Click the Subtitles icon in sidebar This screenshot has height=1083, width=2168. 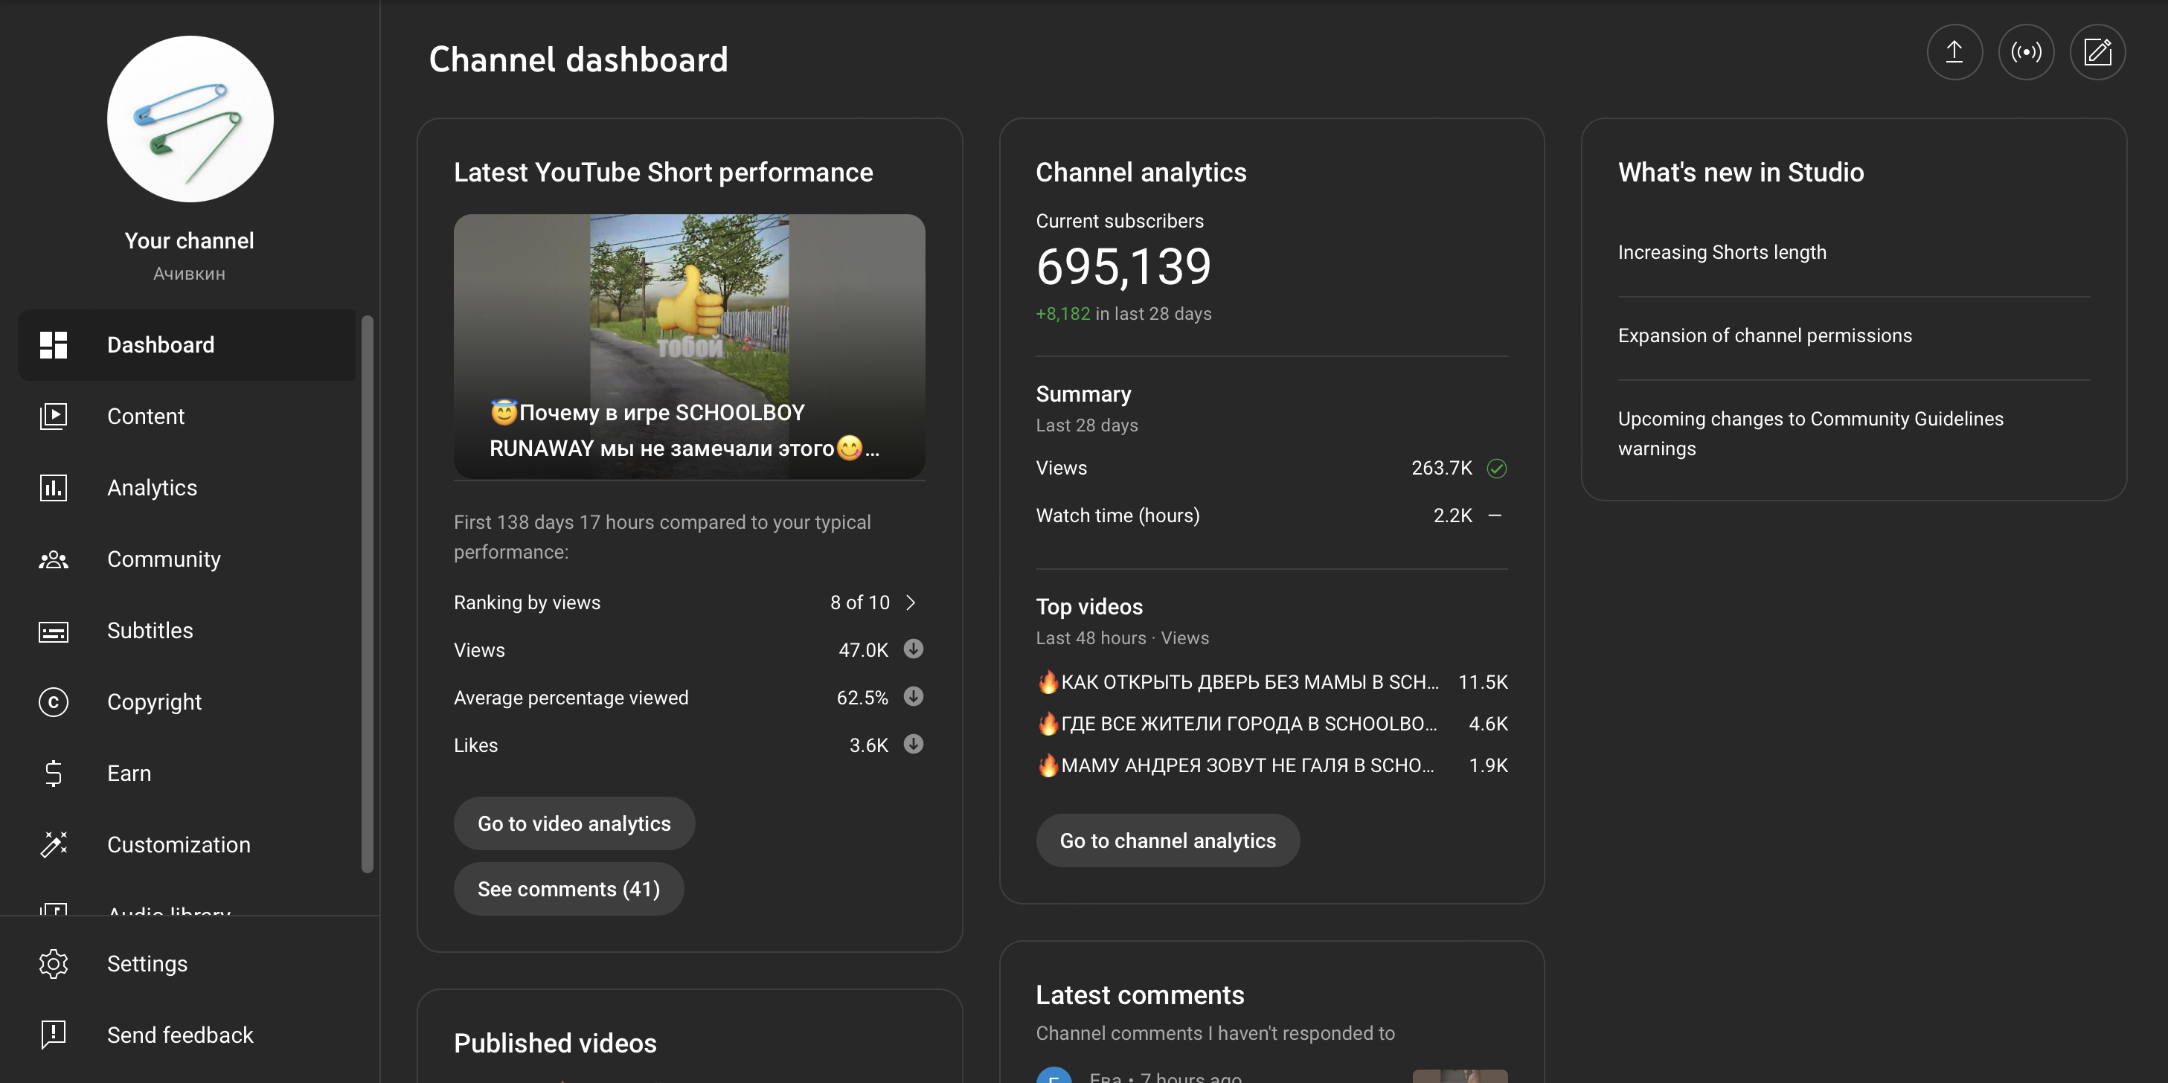(53, 631)
